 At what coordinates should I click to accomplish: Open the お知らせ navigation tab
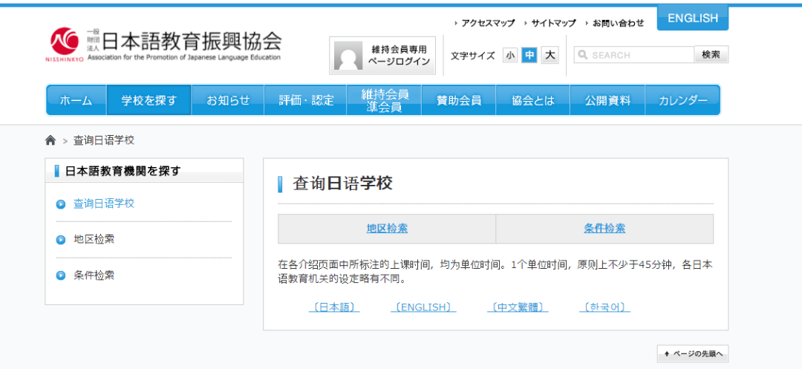click(228, 100)
